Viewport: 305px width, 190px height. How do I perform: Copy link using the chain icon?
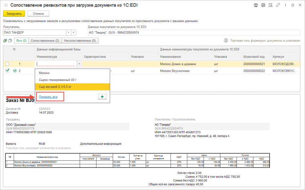point(278,5)
